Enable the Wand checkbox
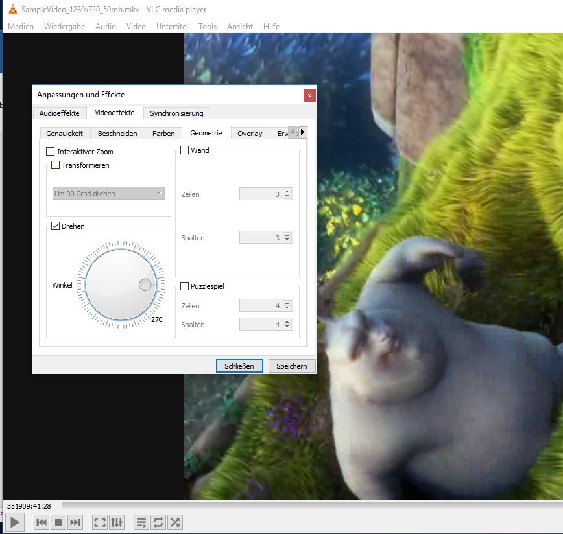 184,150
